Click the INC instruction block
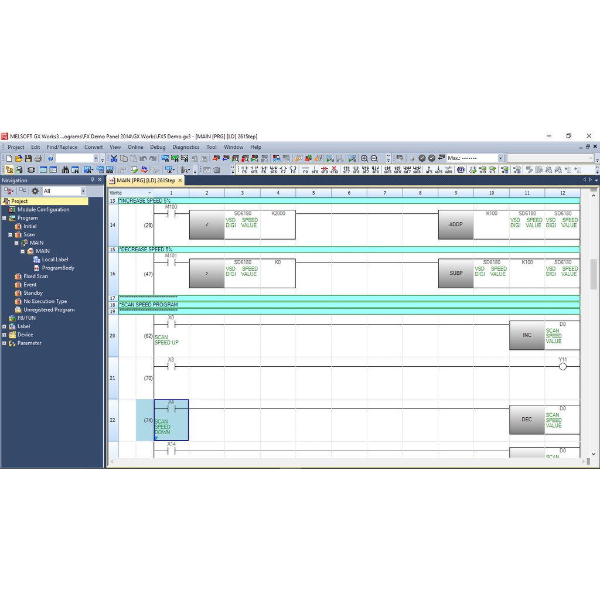Image resolution: width=600 pixels, height=600 pixels. click(x=527, y=335)
